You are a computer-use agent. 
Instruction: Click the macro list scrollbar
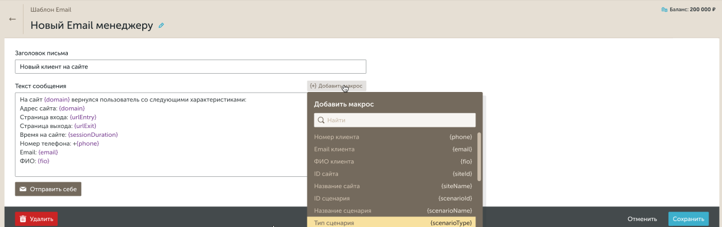479,156
